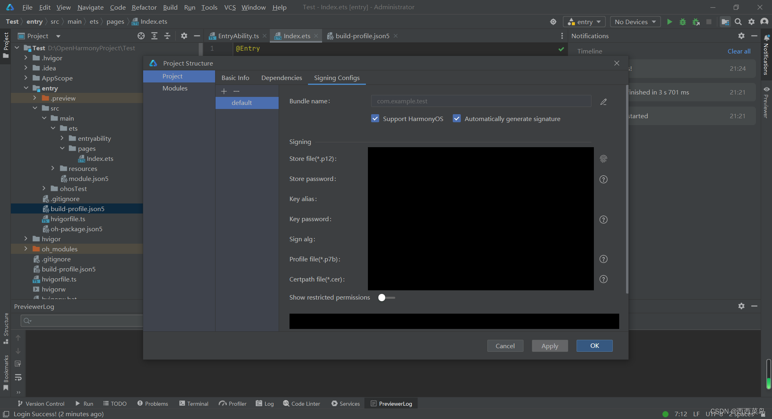This screenshot has width=772, height=419.
Task: Hide the Project panel
Action: click(197, 36)
